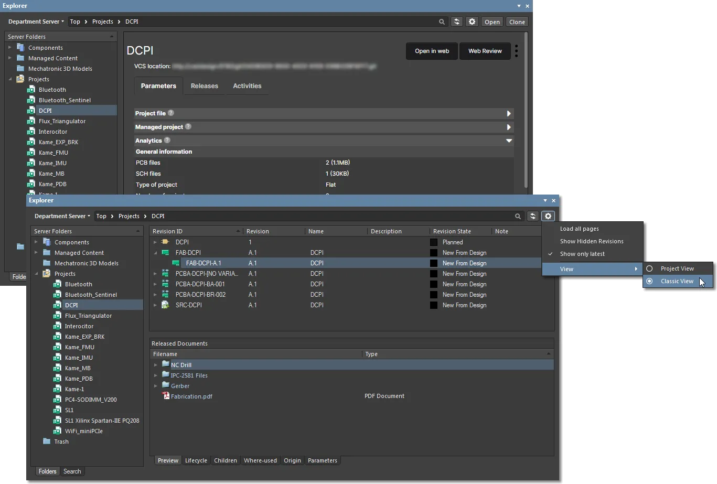Screen dimensions: 717x484
Task: Click the Clone button
Action: 517,21
